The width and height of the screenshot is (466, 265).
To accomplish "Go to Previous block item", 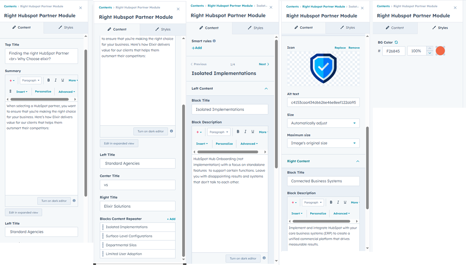I will point(198,64).
